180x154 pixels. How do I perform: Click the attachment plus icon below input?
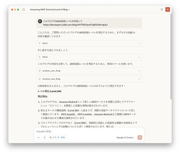click(39, 137)
